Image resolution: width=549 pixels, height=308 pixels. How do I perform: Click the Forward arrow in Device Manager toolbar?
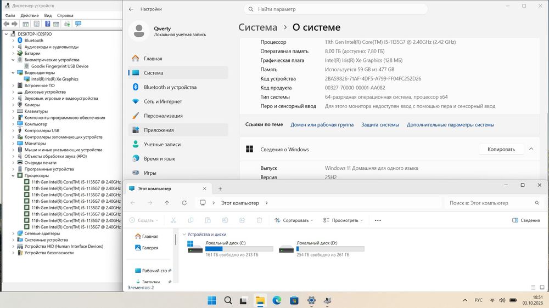pyautogui.click(x=14, y=24)
